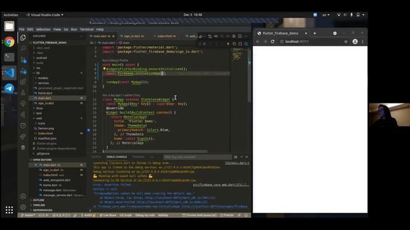Open Accounts icon in activity bar
Image resolution: width=410 pixels, height=230 pixels.
[x=23, y=196]
